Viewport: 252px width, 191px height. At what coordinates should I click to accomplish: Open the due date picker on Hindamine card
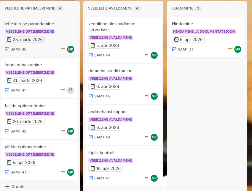coord(188,40)
